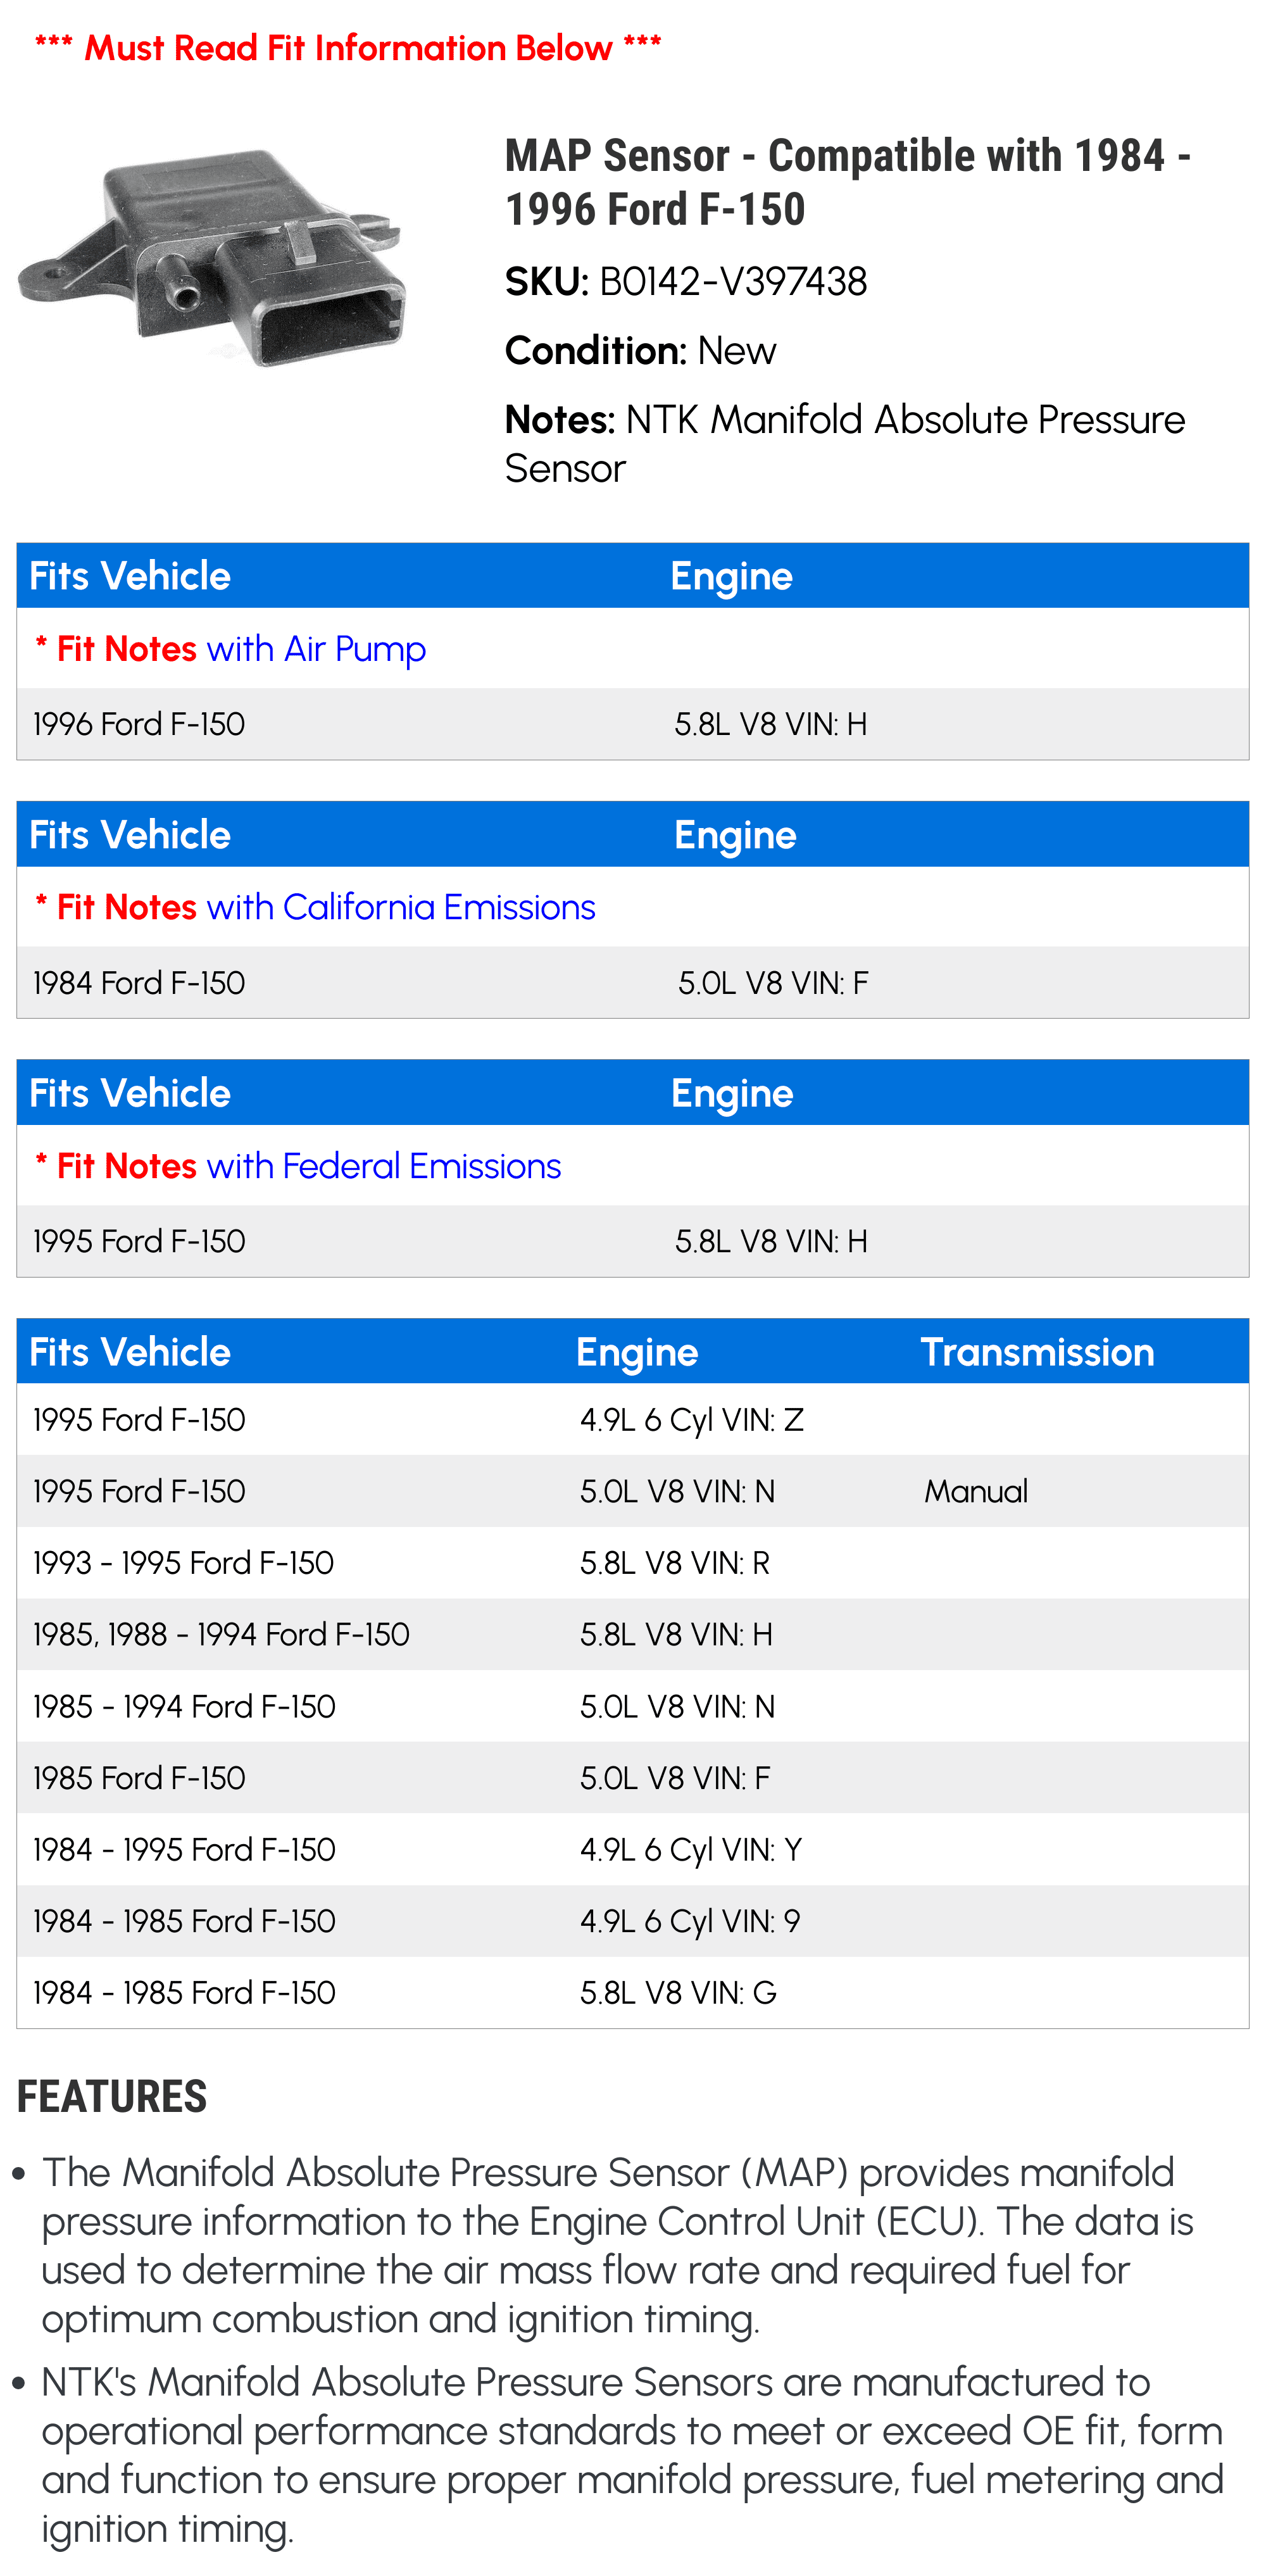Click the 5.8L V8 VIN: G engine cell
This screenshot has height=2576, width=1266.
(x=678, y=1993)
